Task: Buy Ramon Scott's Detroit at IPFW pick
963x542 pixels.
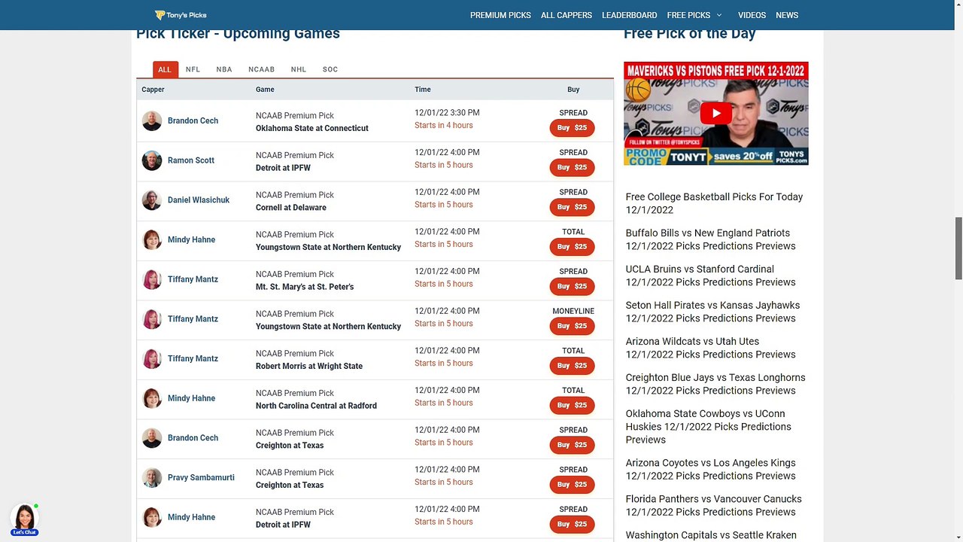Action: pyautogui.click(x=572, y=167)
